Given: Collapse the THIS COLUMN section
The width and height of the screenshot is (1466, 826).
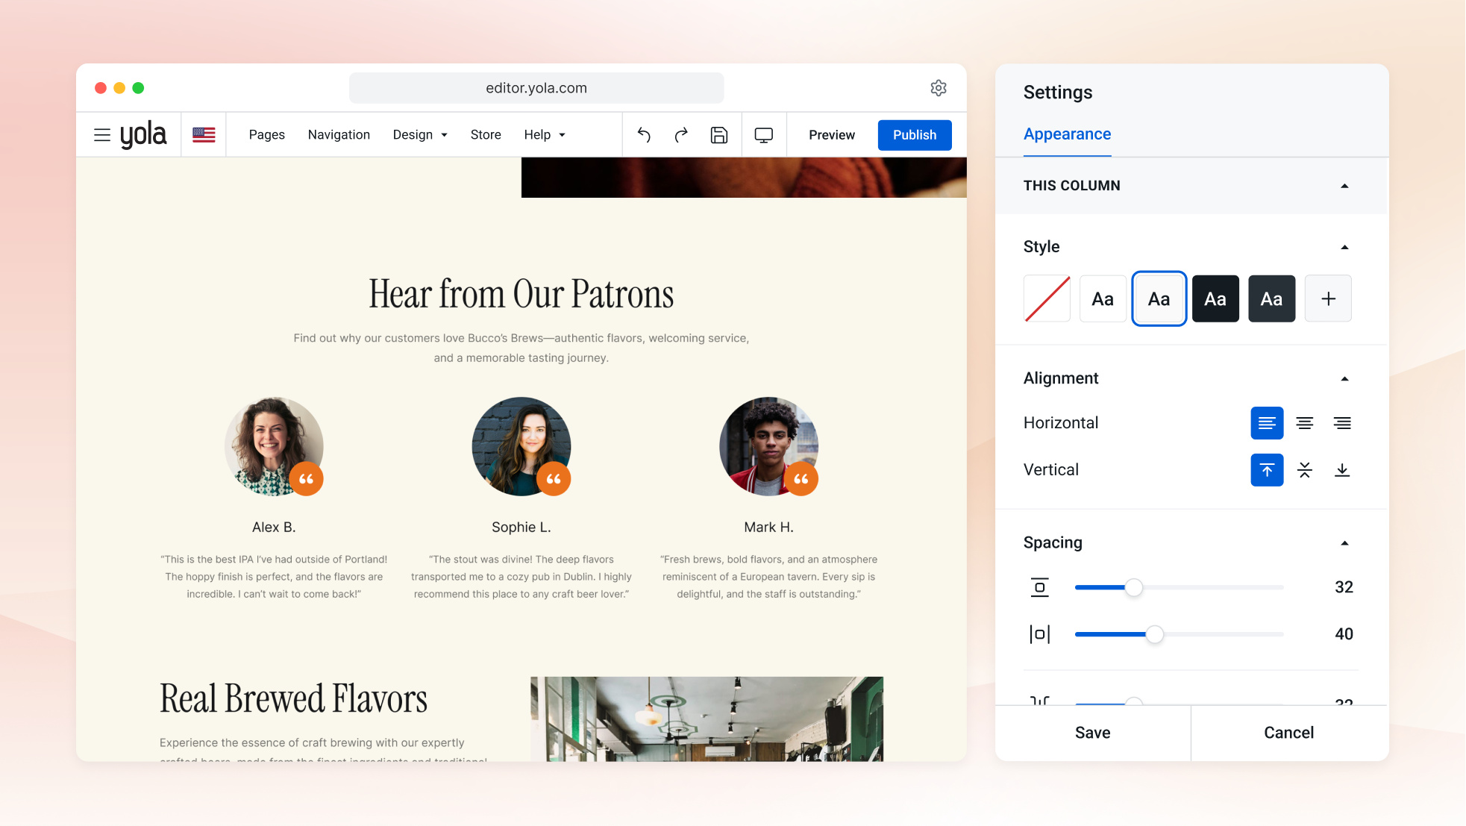Looking at the screenshot, I should point(1344,186).
